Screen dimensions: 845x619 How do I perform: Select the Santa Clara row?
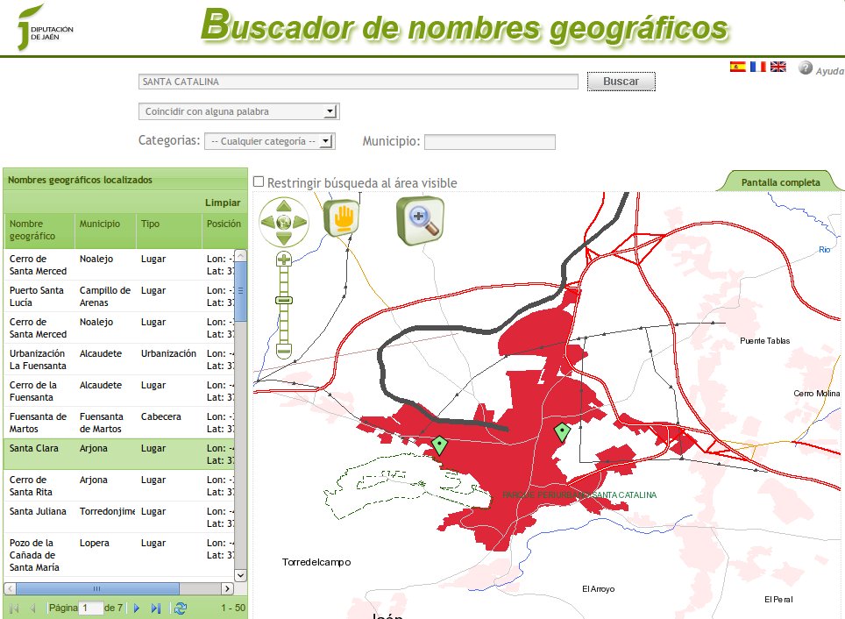coord(119,454)
